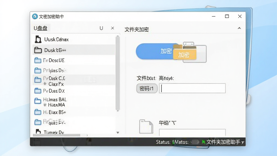Click the HvexMA sub-item
The width and height of the screenshot is (277, 156).
[x=56, y=105]
